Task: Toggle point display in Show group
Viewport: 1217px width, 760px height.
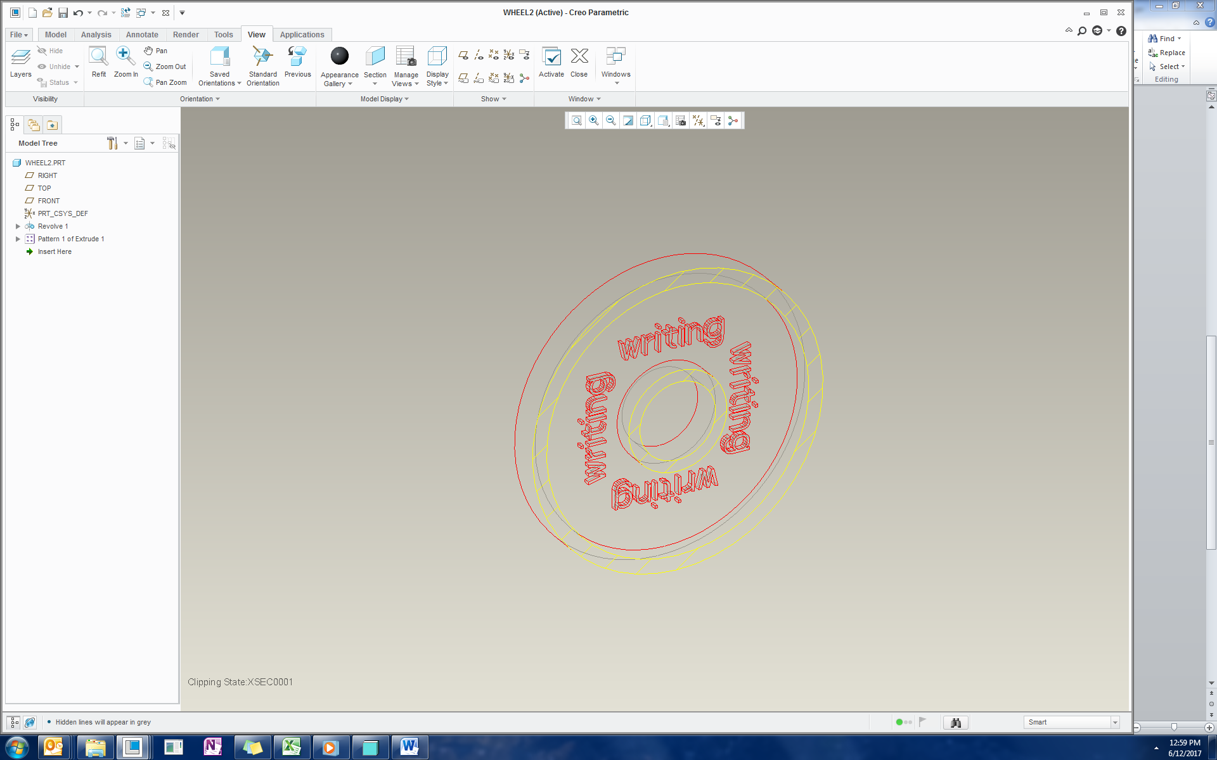Action: point(494,55)
